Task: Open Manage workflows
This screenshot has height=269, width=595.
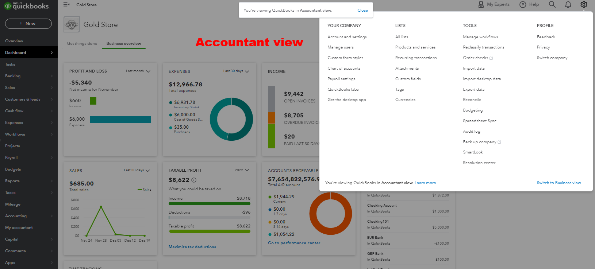Action: [x=480, y=37]
